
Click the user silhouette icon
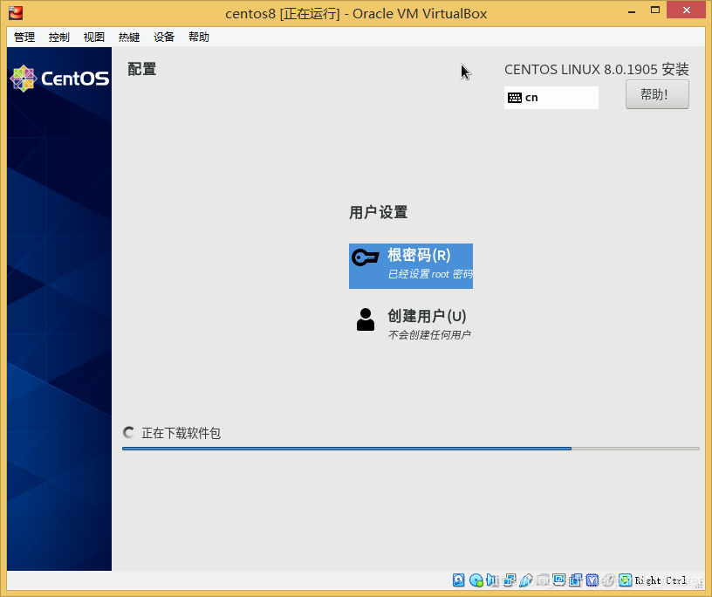tap(366, 319)
